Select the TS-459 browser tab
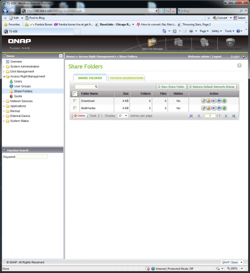 [x=38, y=31]
